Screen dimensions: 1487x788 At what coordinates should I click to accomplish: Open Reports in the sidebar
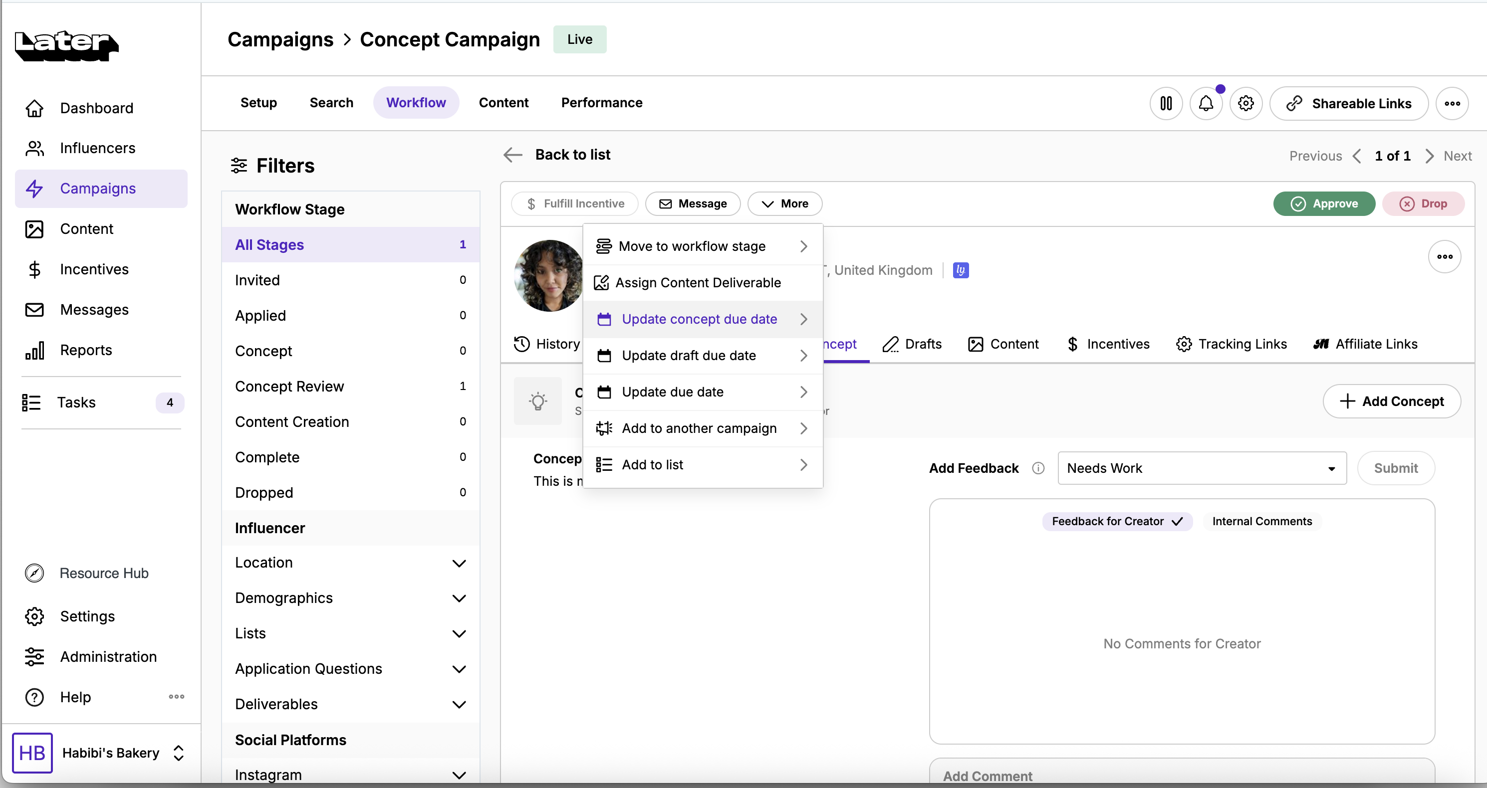[101, 350]
